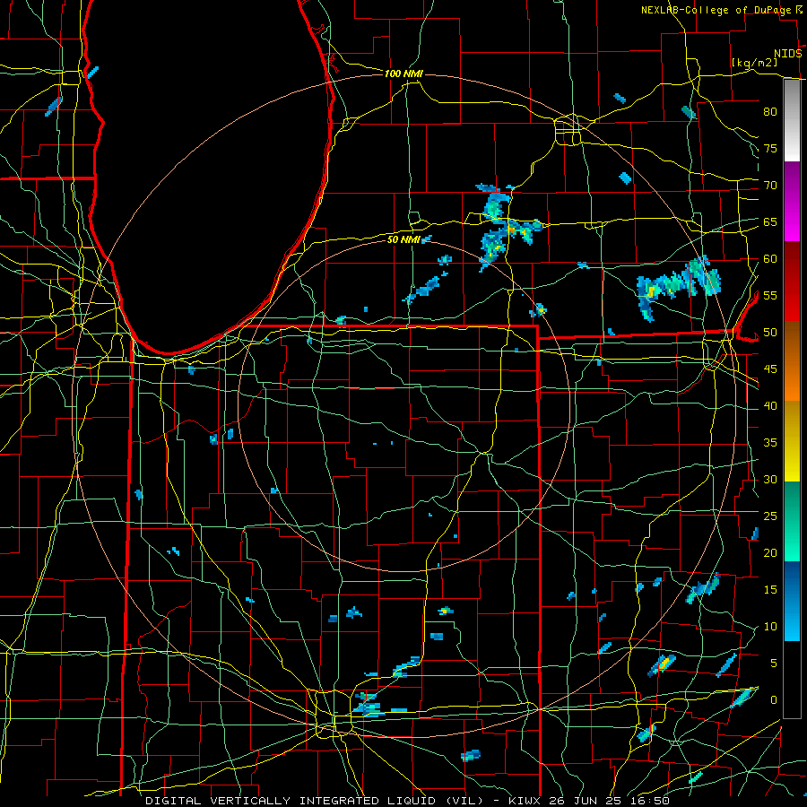Click the 55 value on the scale
The width and height of the screenshot is (807, 807).
tap(770, 296)
